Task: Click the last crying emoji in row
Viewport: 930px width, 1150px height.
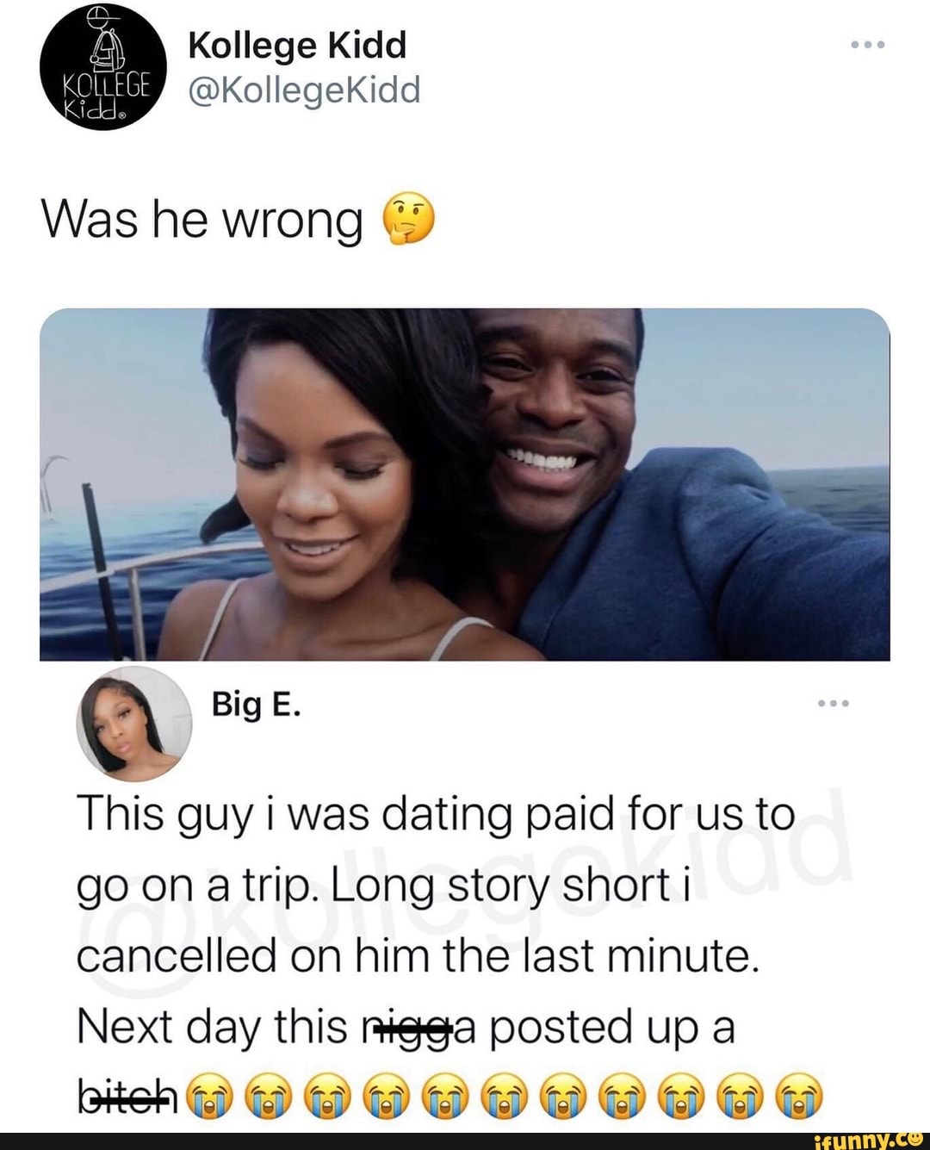Action: pos(800,1097)
